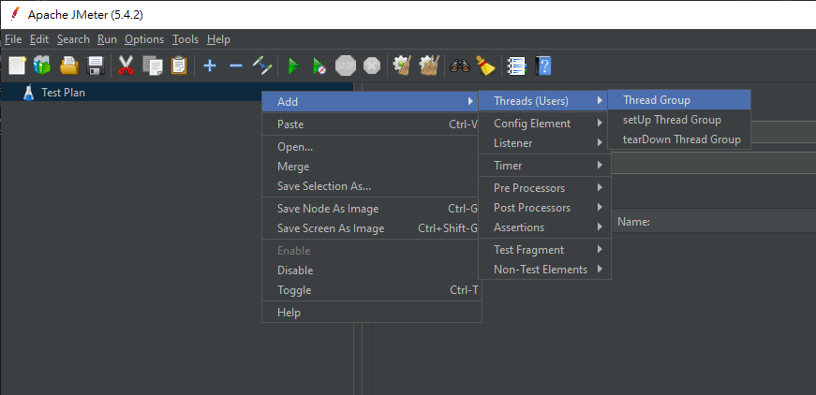816x395 pixels.
Task: Open the Edit menu
Action: click(x=39, y=39)
